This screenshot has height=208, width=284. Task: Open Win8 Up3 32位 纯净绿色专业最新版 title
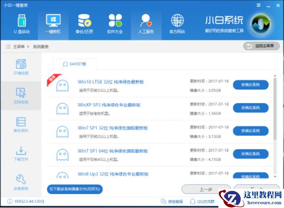tap(113, 174)
